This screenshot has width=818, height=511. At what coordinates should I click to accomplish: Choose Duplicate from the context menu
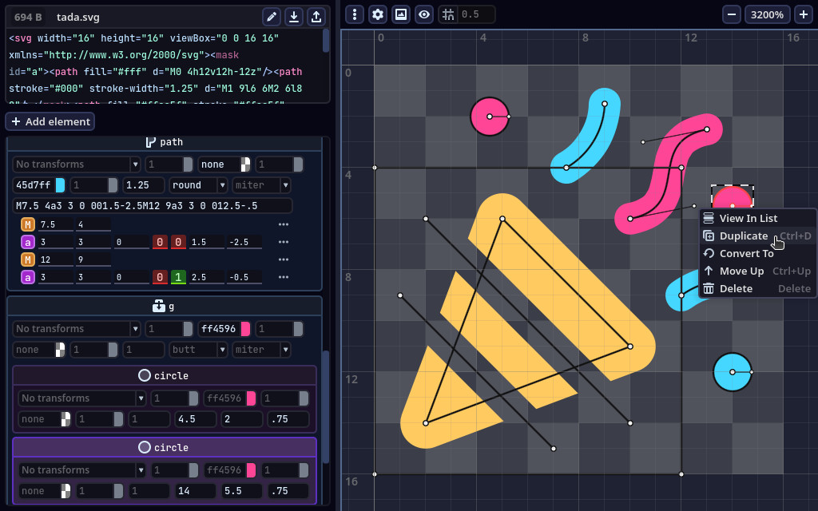[743, 236]
